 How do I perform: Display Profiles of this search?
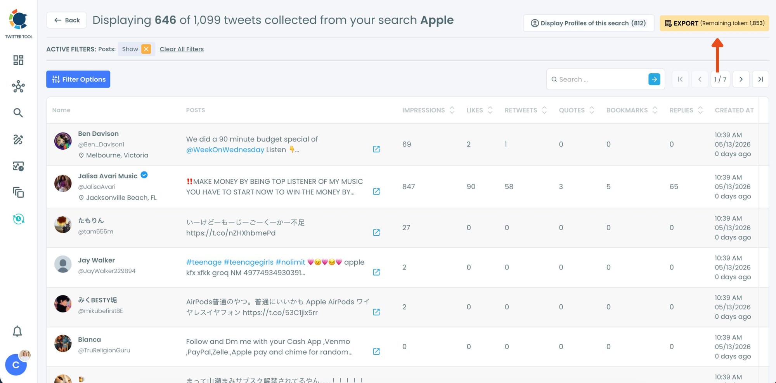(588, 23)
